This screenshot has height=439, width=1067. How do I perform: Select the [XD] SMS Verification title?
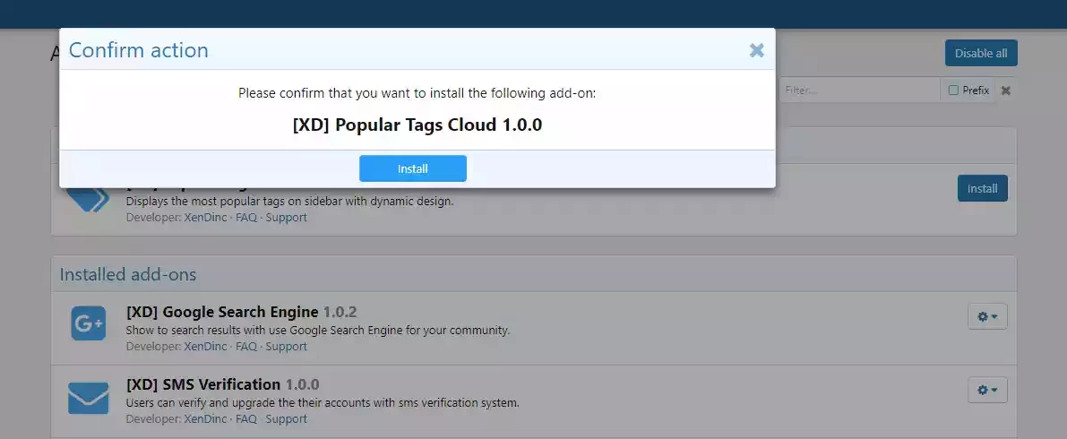tap(203, 385)
